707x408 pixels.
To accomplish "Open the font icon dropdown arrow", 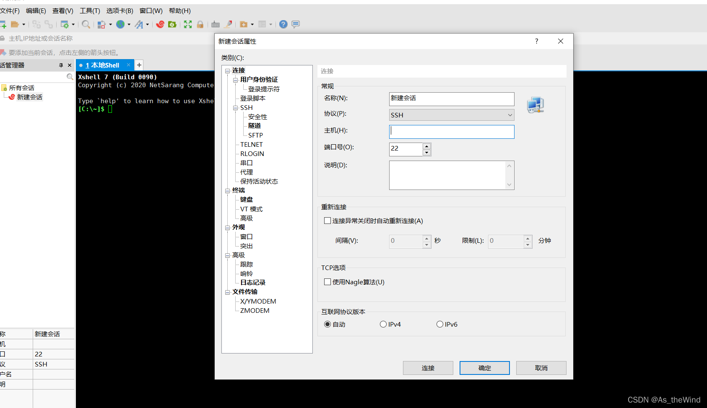I will [148, 24].
